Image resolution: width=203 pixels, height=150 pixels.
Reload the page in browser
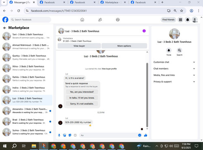tap(19, 11)
